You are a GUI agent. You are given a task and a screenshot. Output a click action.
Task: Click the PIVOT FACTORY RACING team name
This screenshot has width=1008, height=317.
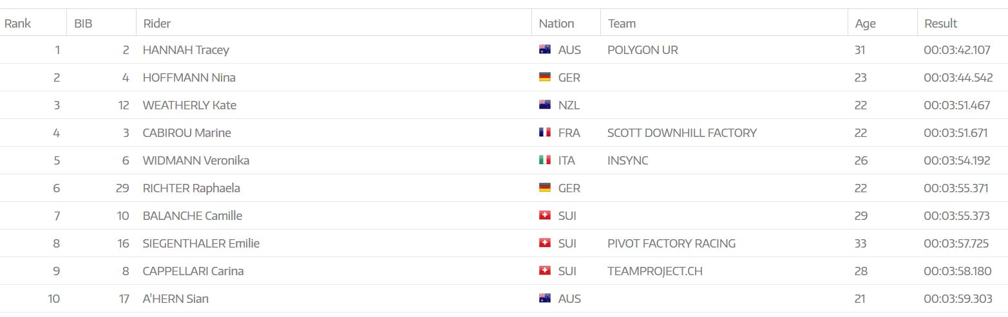(671, 243)
